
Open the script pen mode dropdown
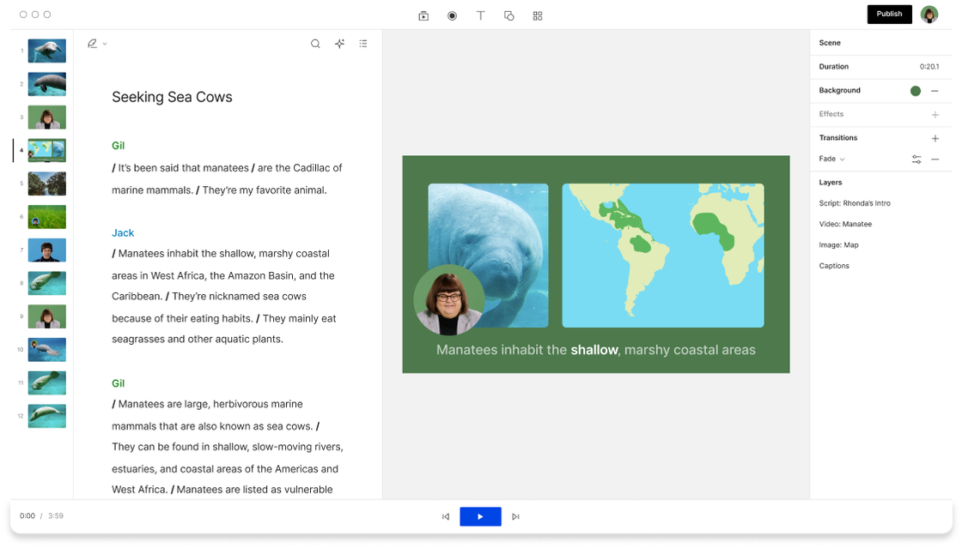97,44
